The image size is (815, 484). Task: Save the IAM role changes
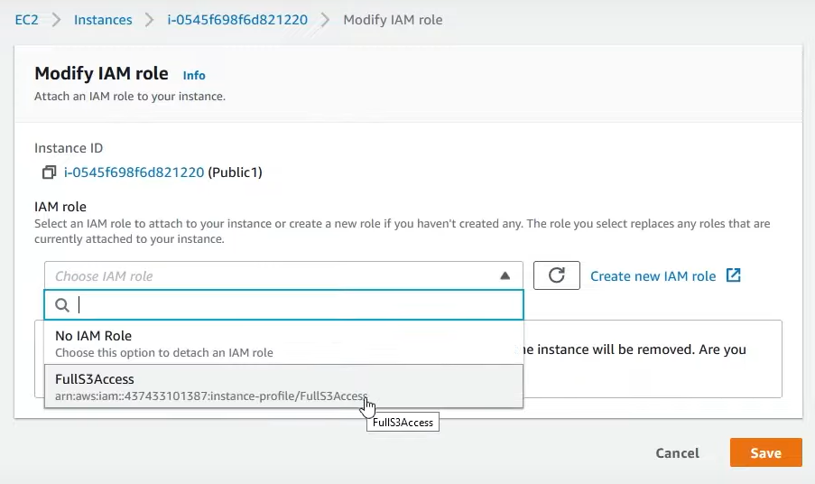coord(765,452)
